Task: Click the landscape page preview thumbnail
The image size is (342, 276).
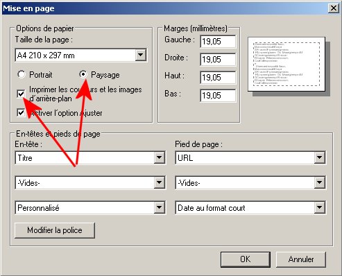Action: (287, 64)
